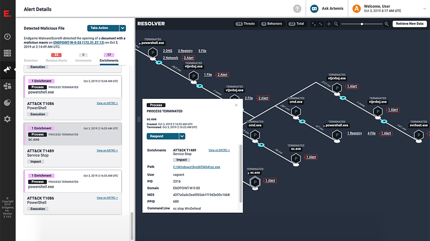Click the help question mark icon
The width and height of the screenshot is (430, 241).
point(297,9)
